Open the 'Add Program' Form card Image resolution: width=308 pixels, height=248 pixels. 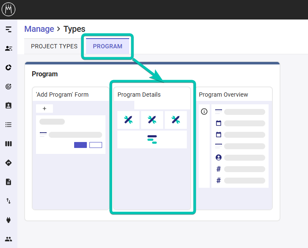pyautogui.click(x=71, y=148)
